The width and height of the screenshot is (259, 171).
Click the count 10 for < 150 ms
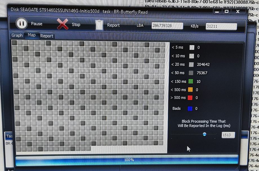tap(198, 81)
